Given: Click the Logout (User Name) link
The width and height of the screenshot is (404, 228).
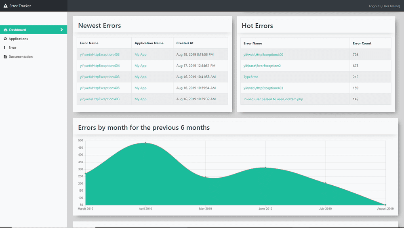Looking at the screenshot, I should (x=384, y=6).
